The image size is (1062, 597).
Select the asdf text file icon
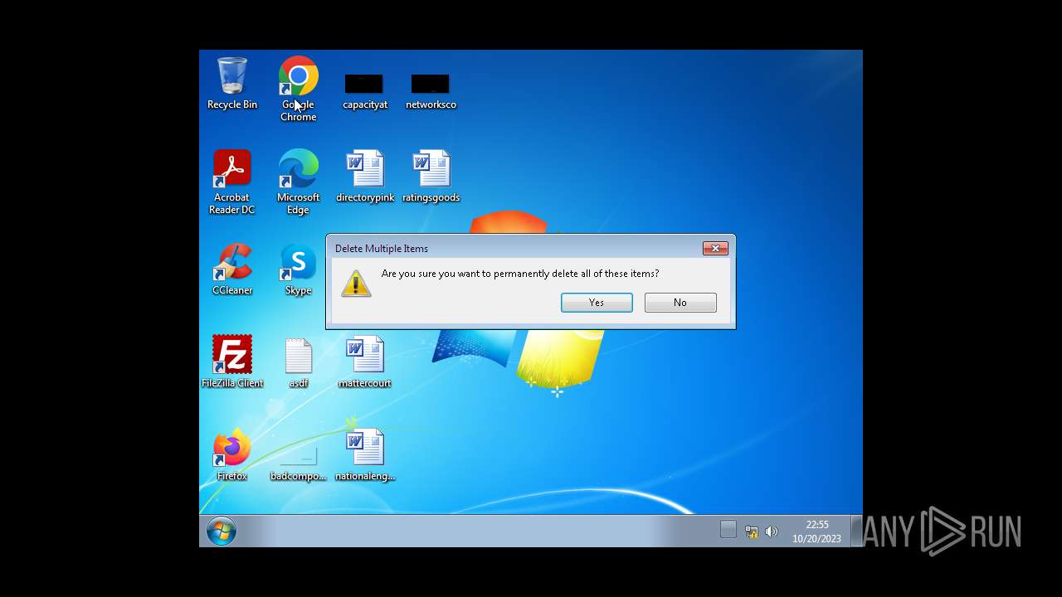[298, 362]
